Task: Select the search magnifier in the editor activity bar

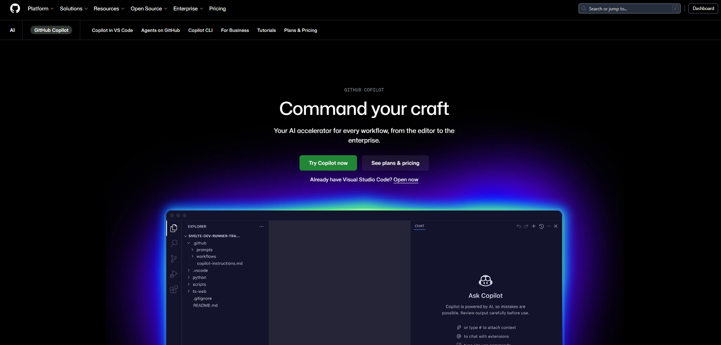Action: coord(174,243)
